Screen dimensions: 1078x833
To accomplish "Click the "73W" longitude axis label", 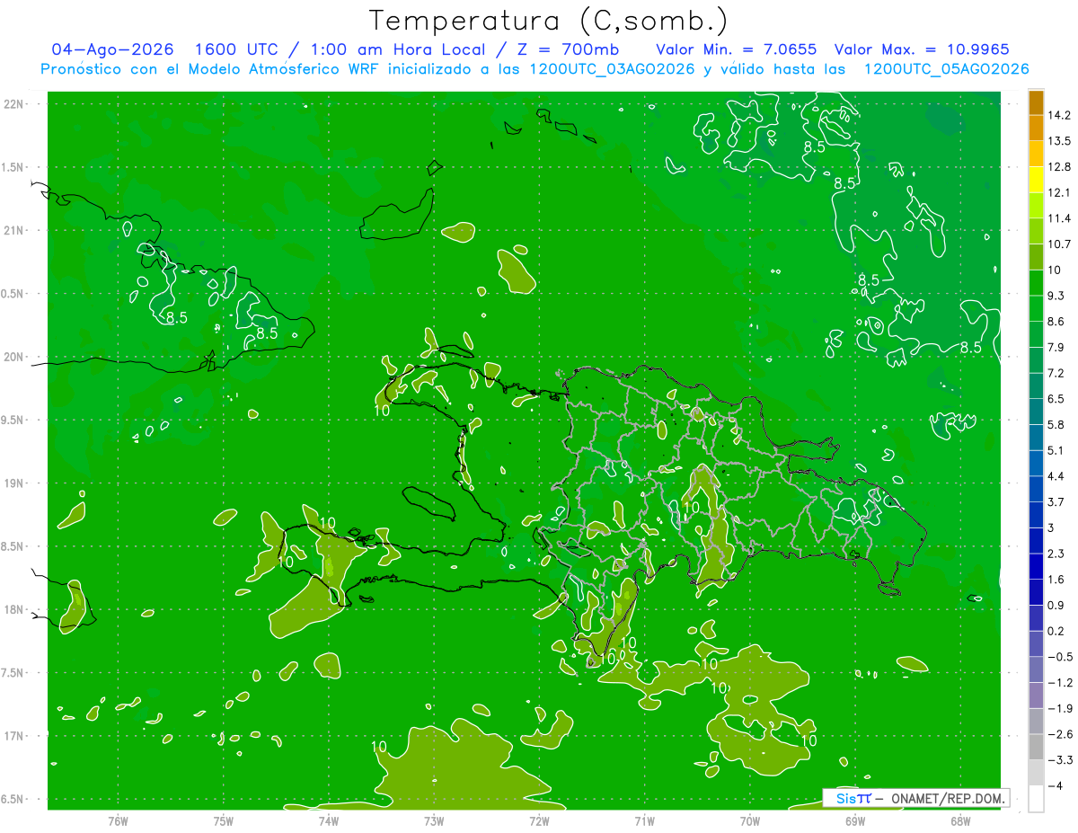I will tap(434, 820).
